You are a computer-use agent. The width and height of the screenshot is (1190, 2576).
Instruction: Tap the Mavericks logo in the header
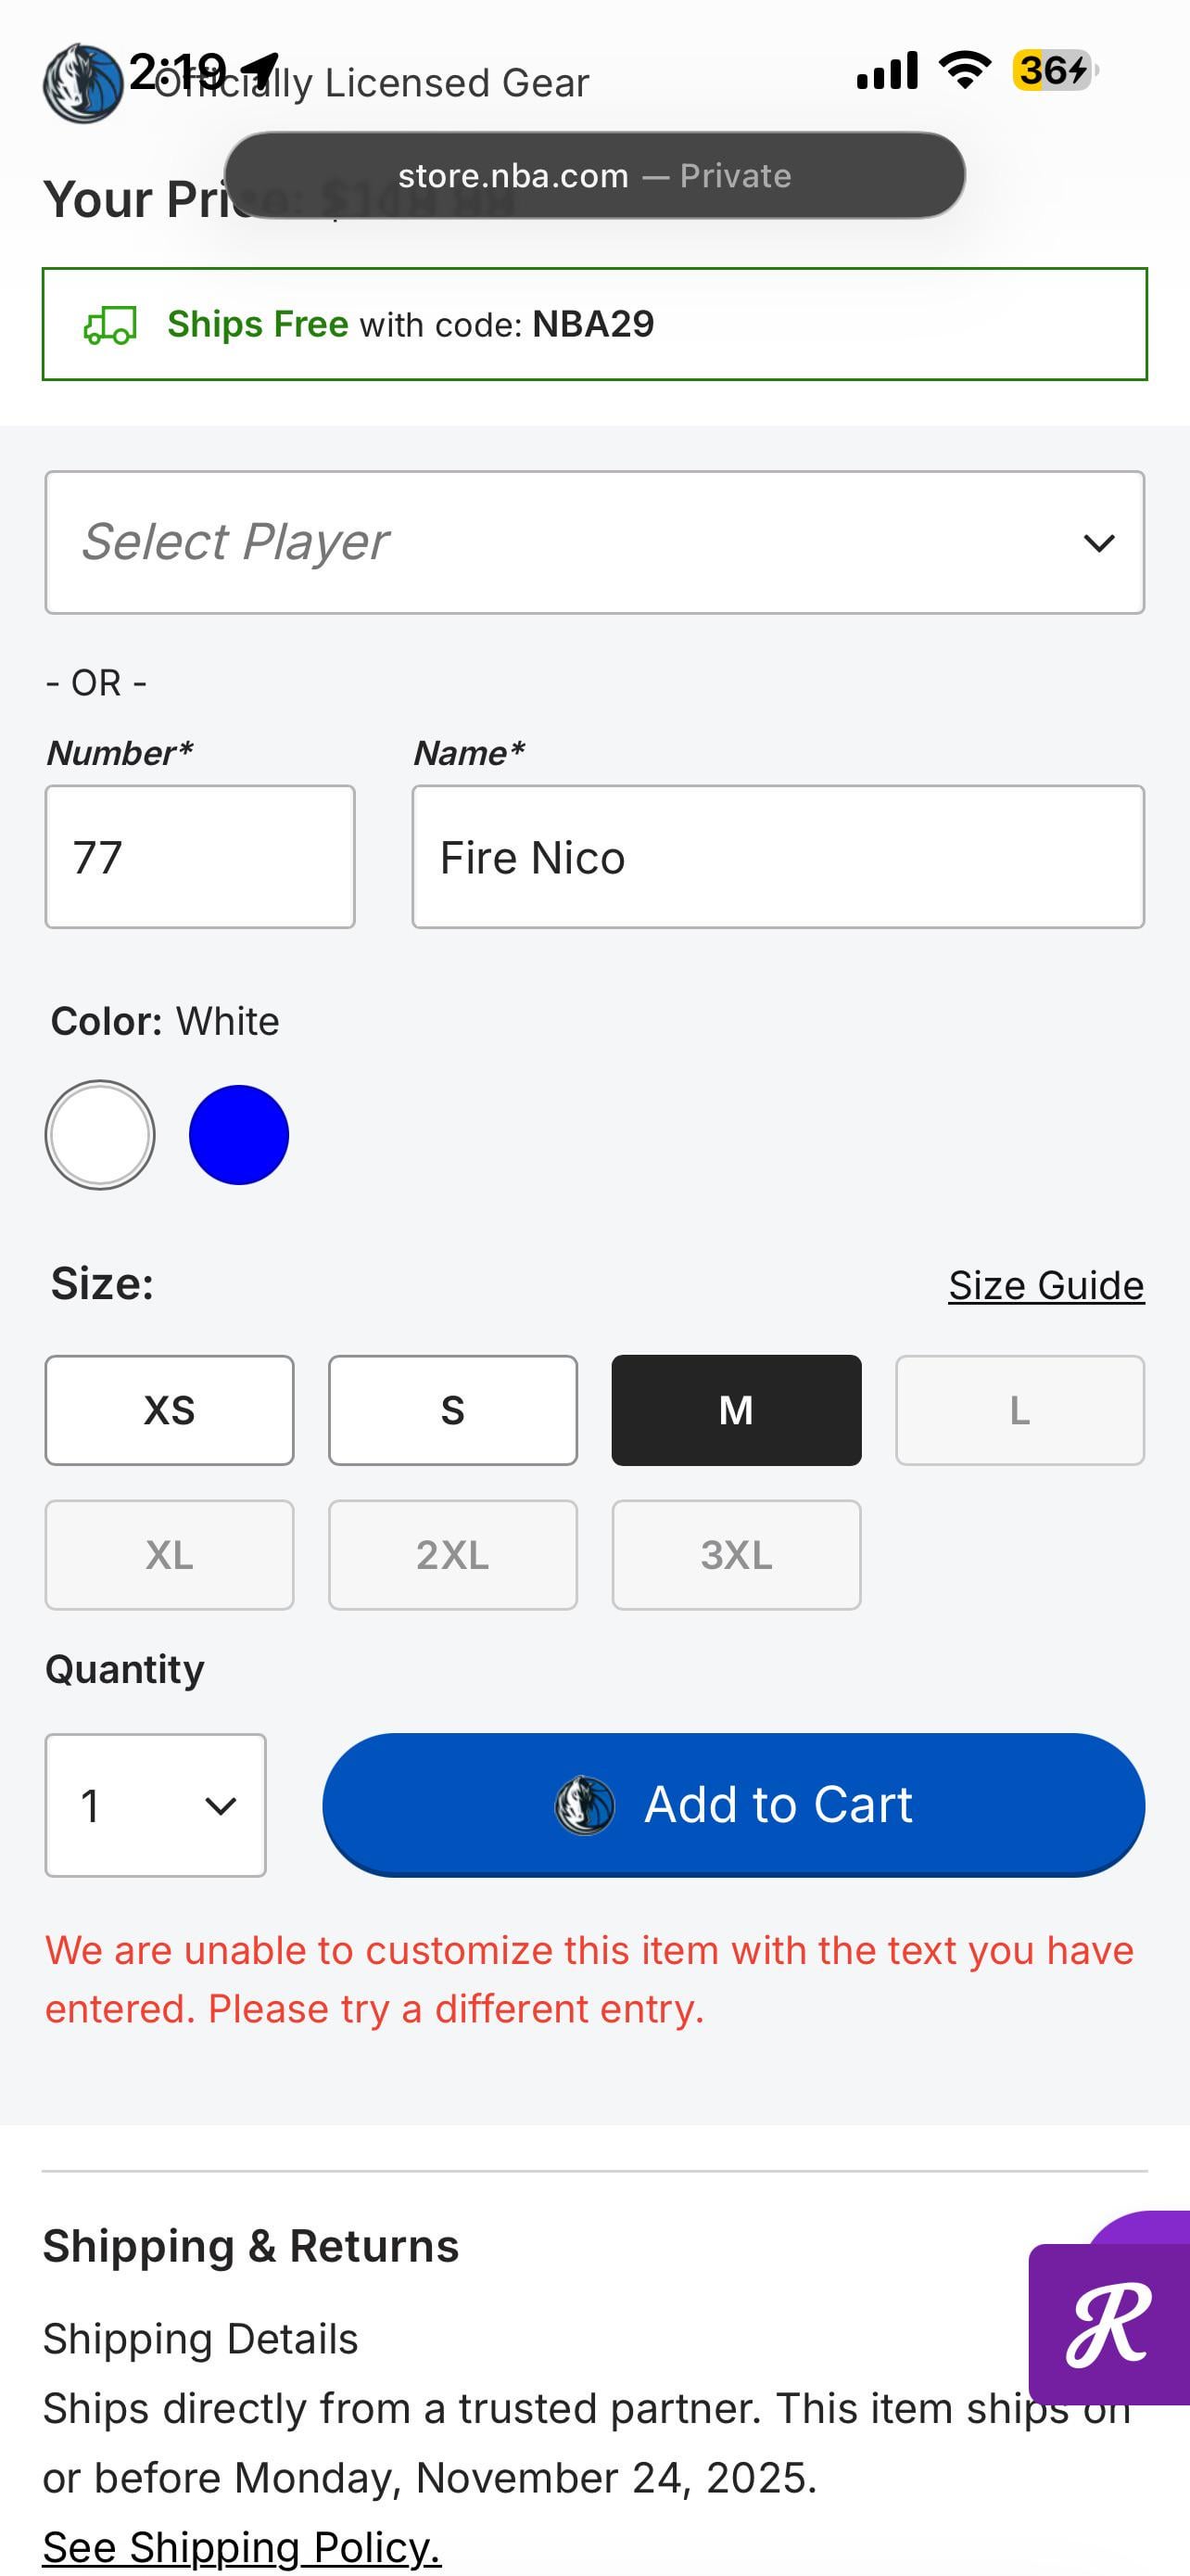(82, 84)
